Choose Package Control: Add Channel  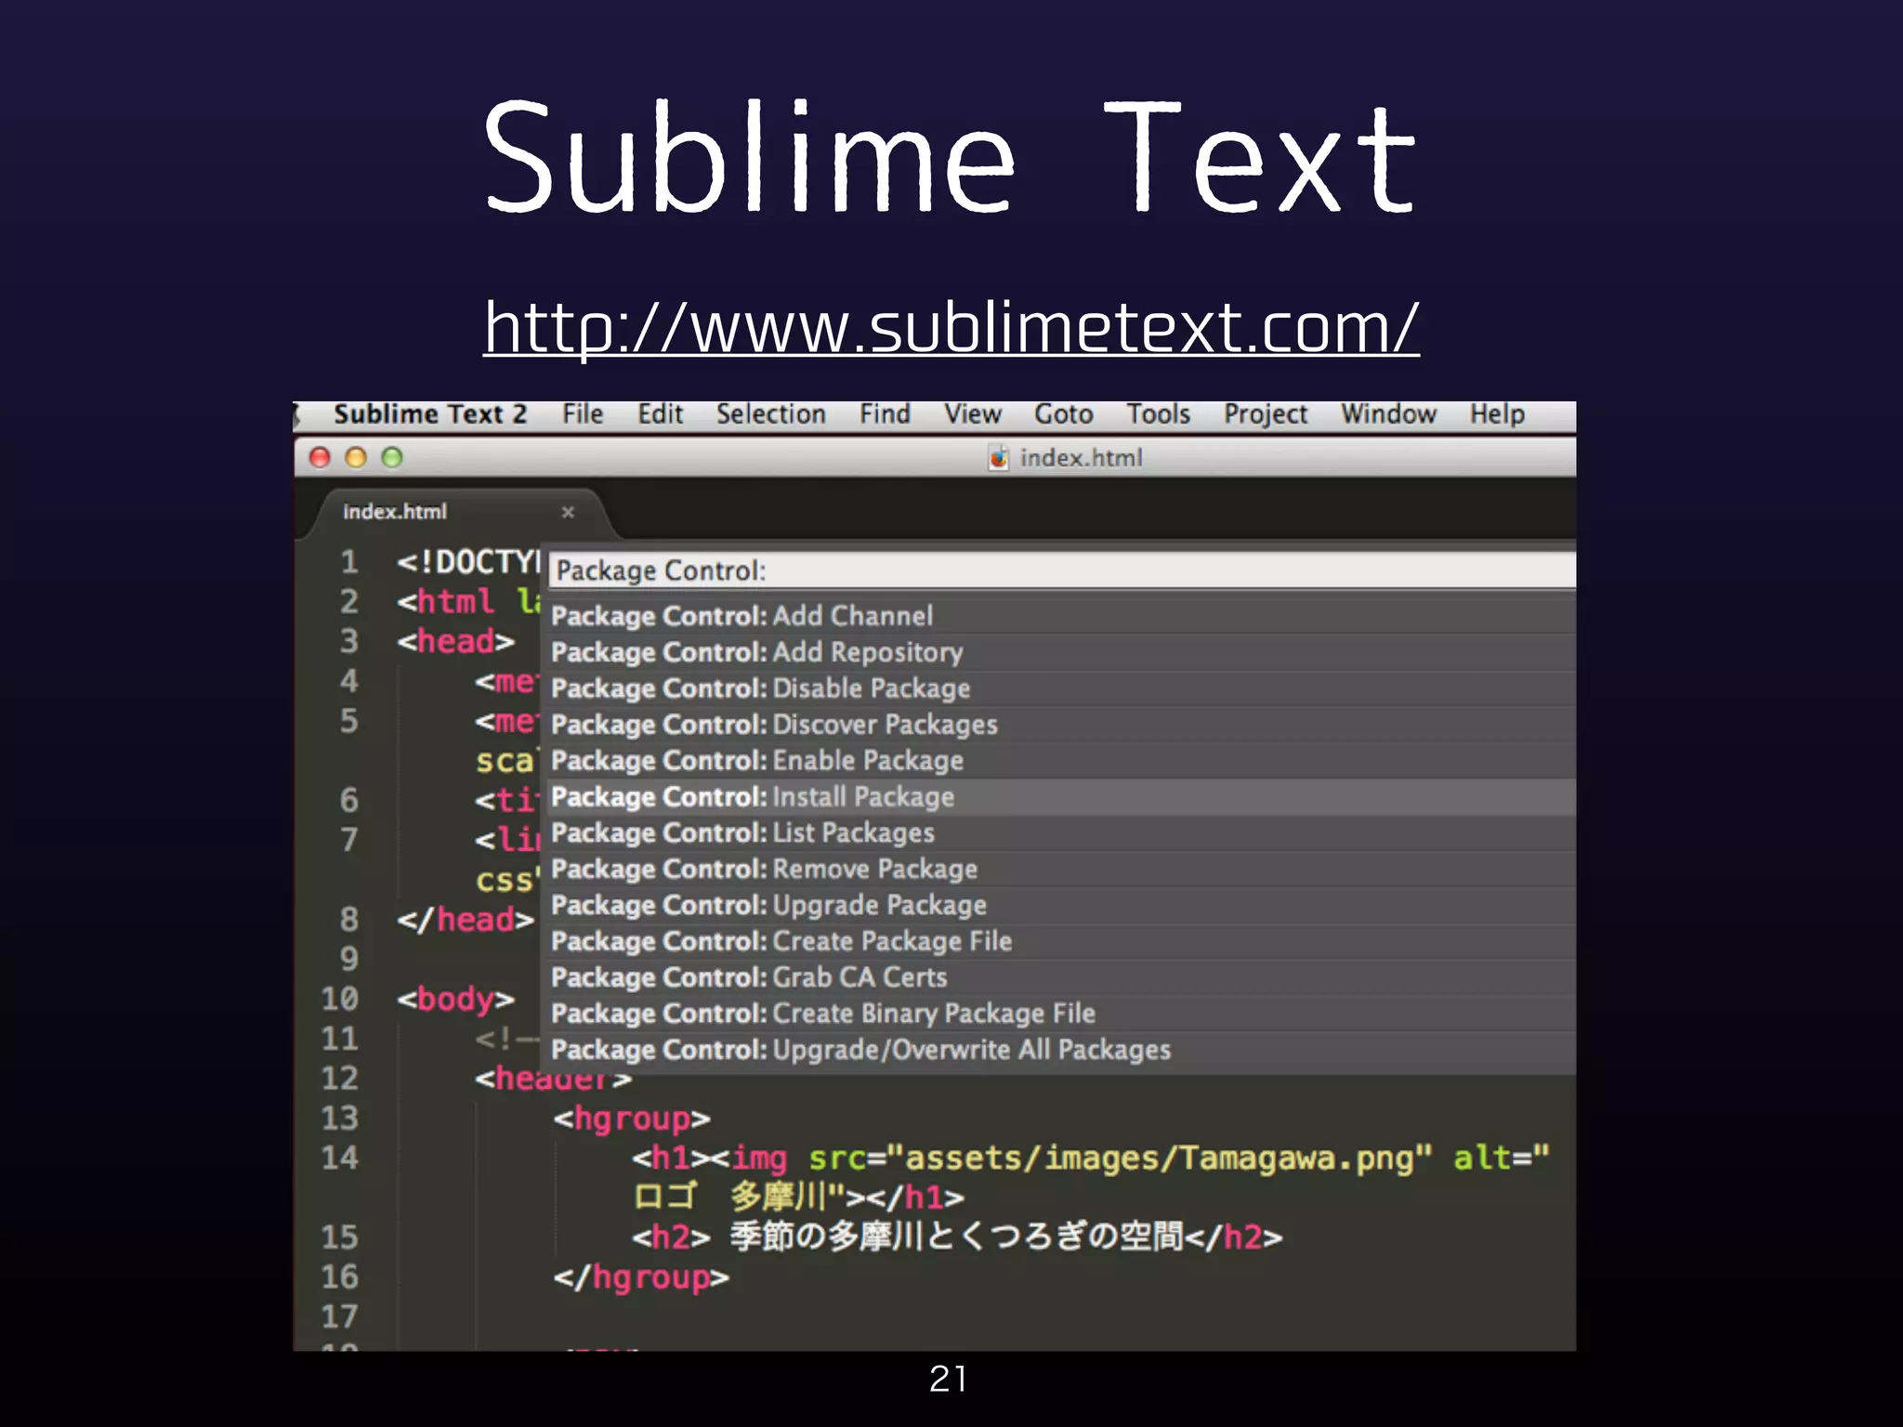[x=1062, y=616]
